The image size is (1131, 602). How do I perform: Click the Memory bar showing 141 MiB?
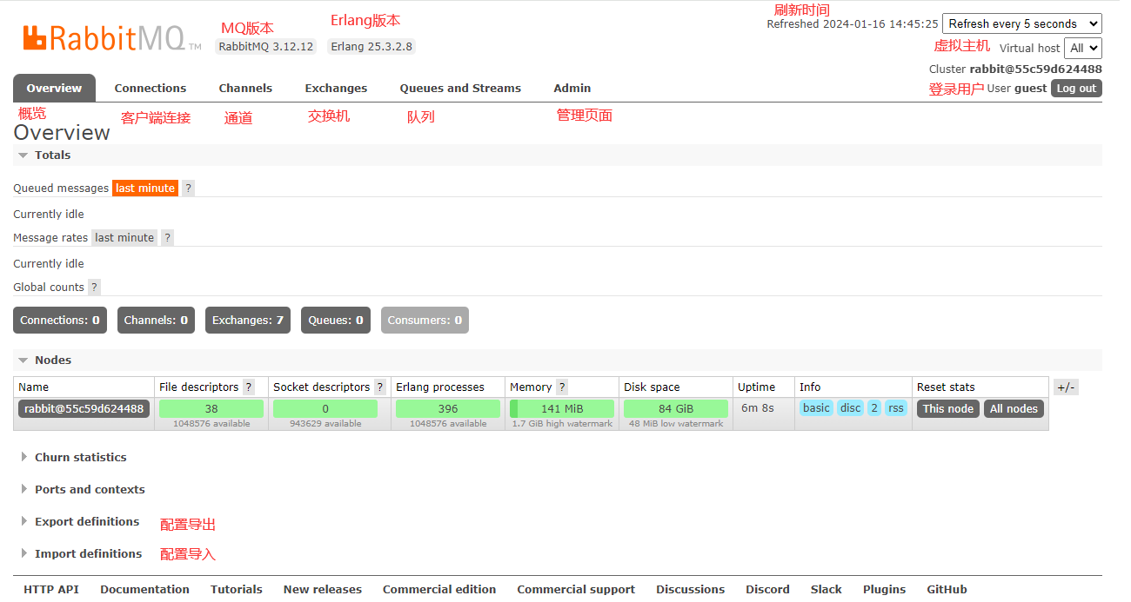click(562, 409)
